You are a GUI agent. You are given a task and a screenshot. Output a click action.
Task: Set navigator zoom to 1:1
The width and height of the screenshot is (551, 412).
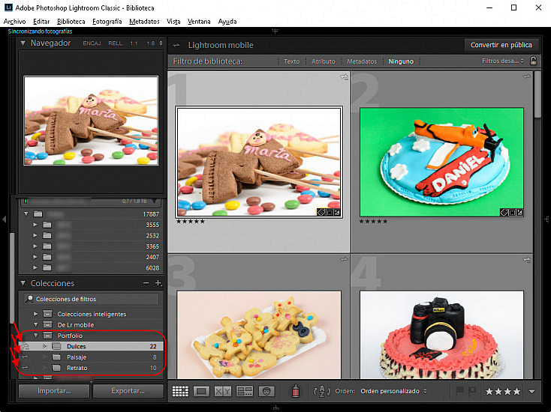(x=134, y=43)
